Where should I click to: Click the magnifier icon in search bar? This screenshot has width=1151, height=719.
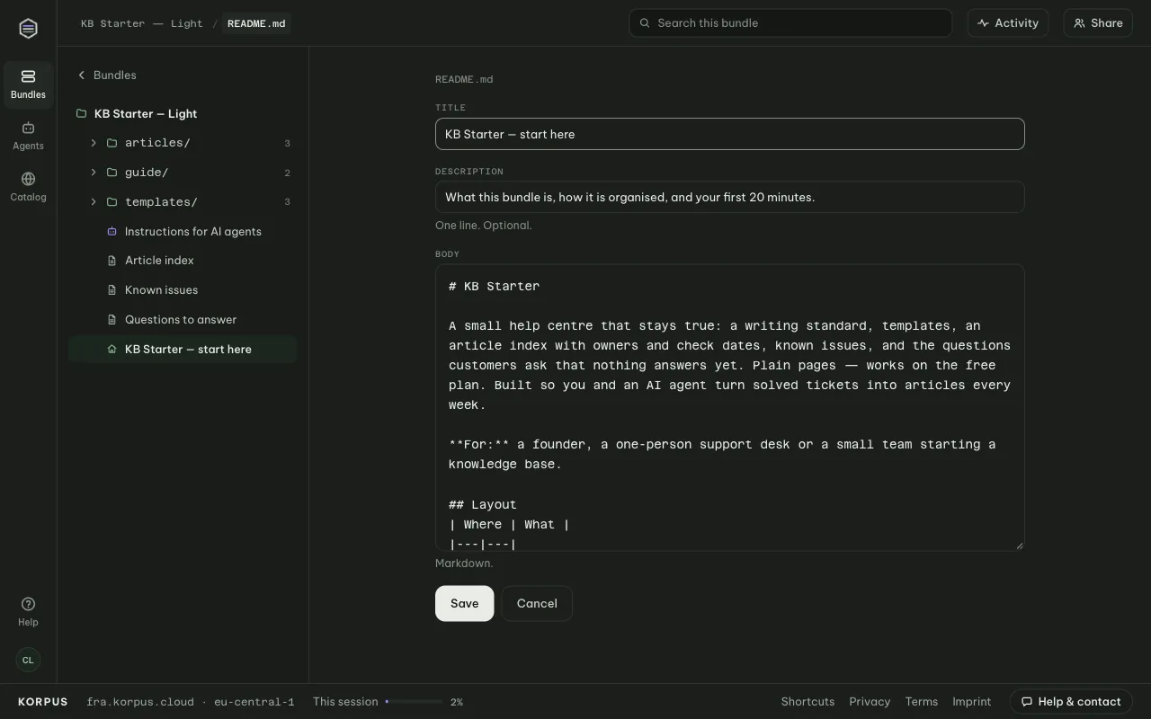click(x=645, y=23)
